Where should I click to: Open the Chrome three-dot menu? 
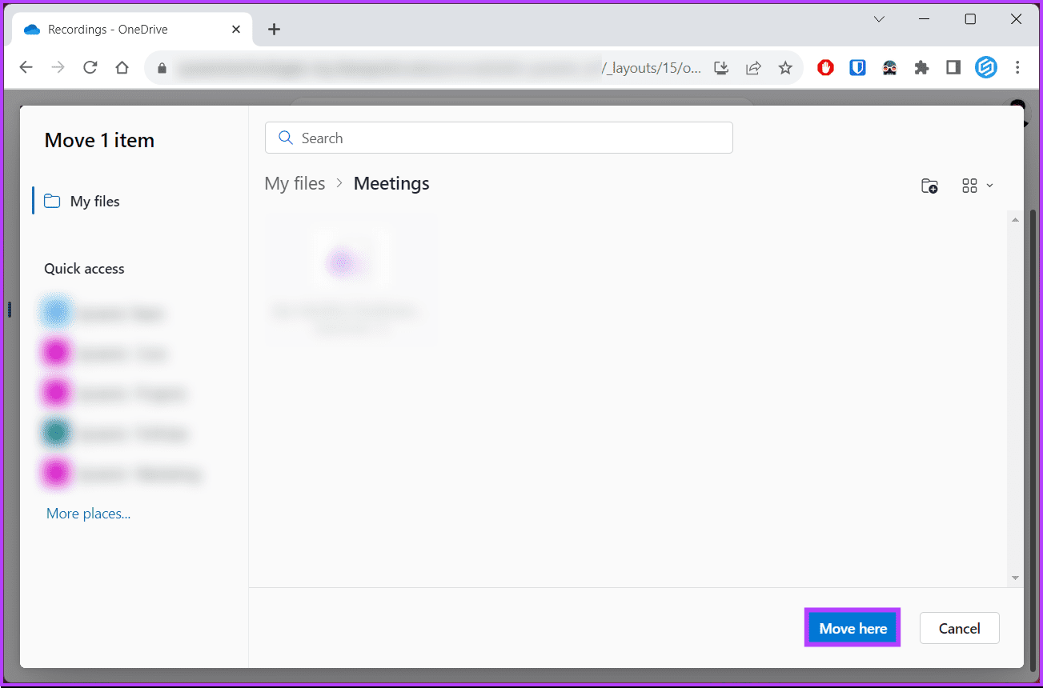1017,68
